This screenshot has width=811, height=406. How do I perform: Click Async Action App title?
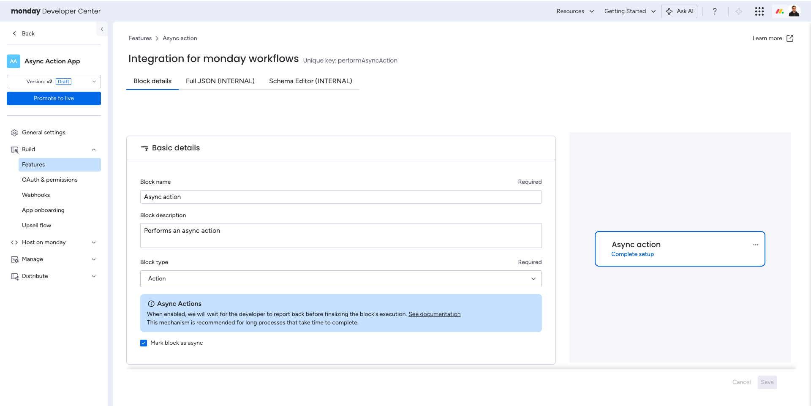pos(52,61)
